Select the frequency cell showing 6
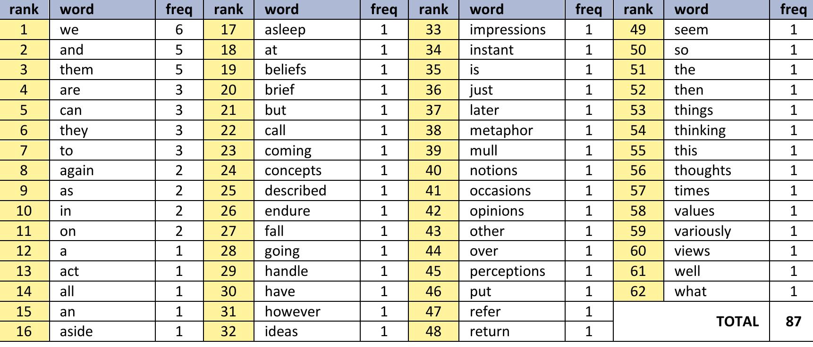Viewport: 813px width, 347px height. [x=179, y=30]
